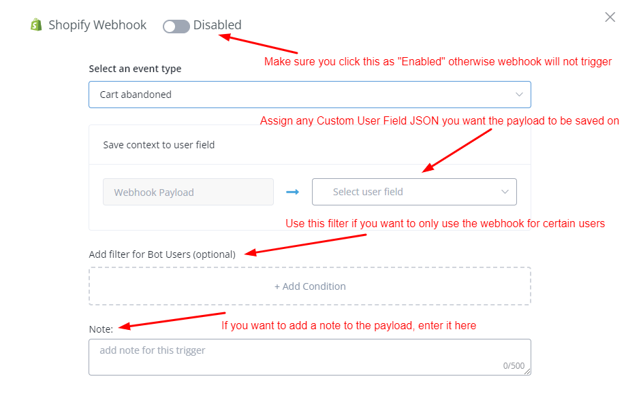This screenshot has height=400, width=628.
Task: Click the red "Make sure you click this" annotation
Action: (x=437, y=62)
